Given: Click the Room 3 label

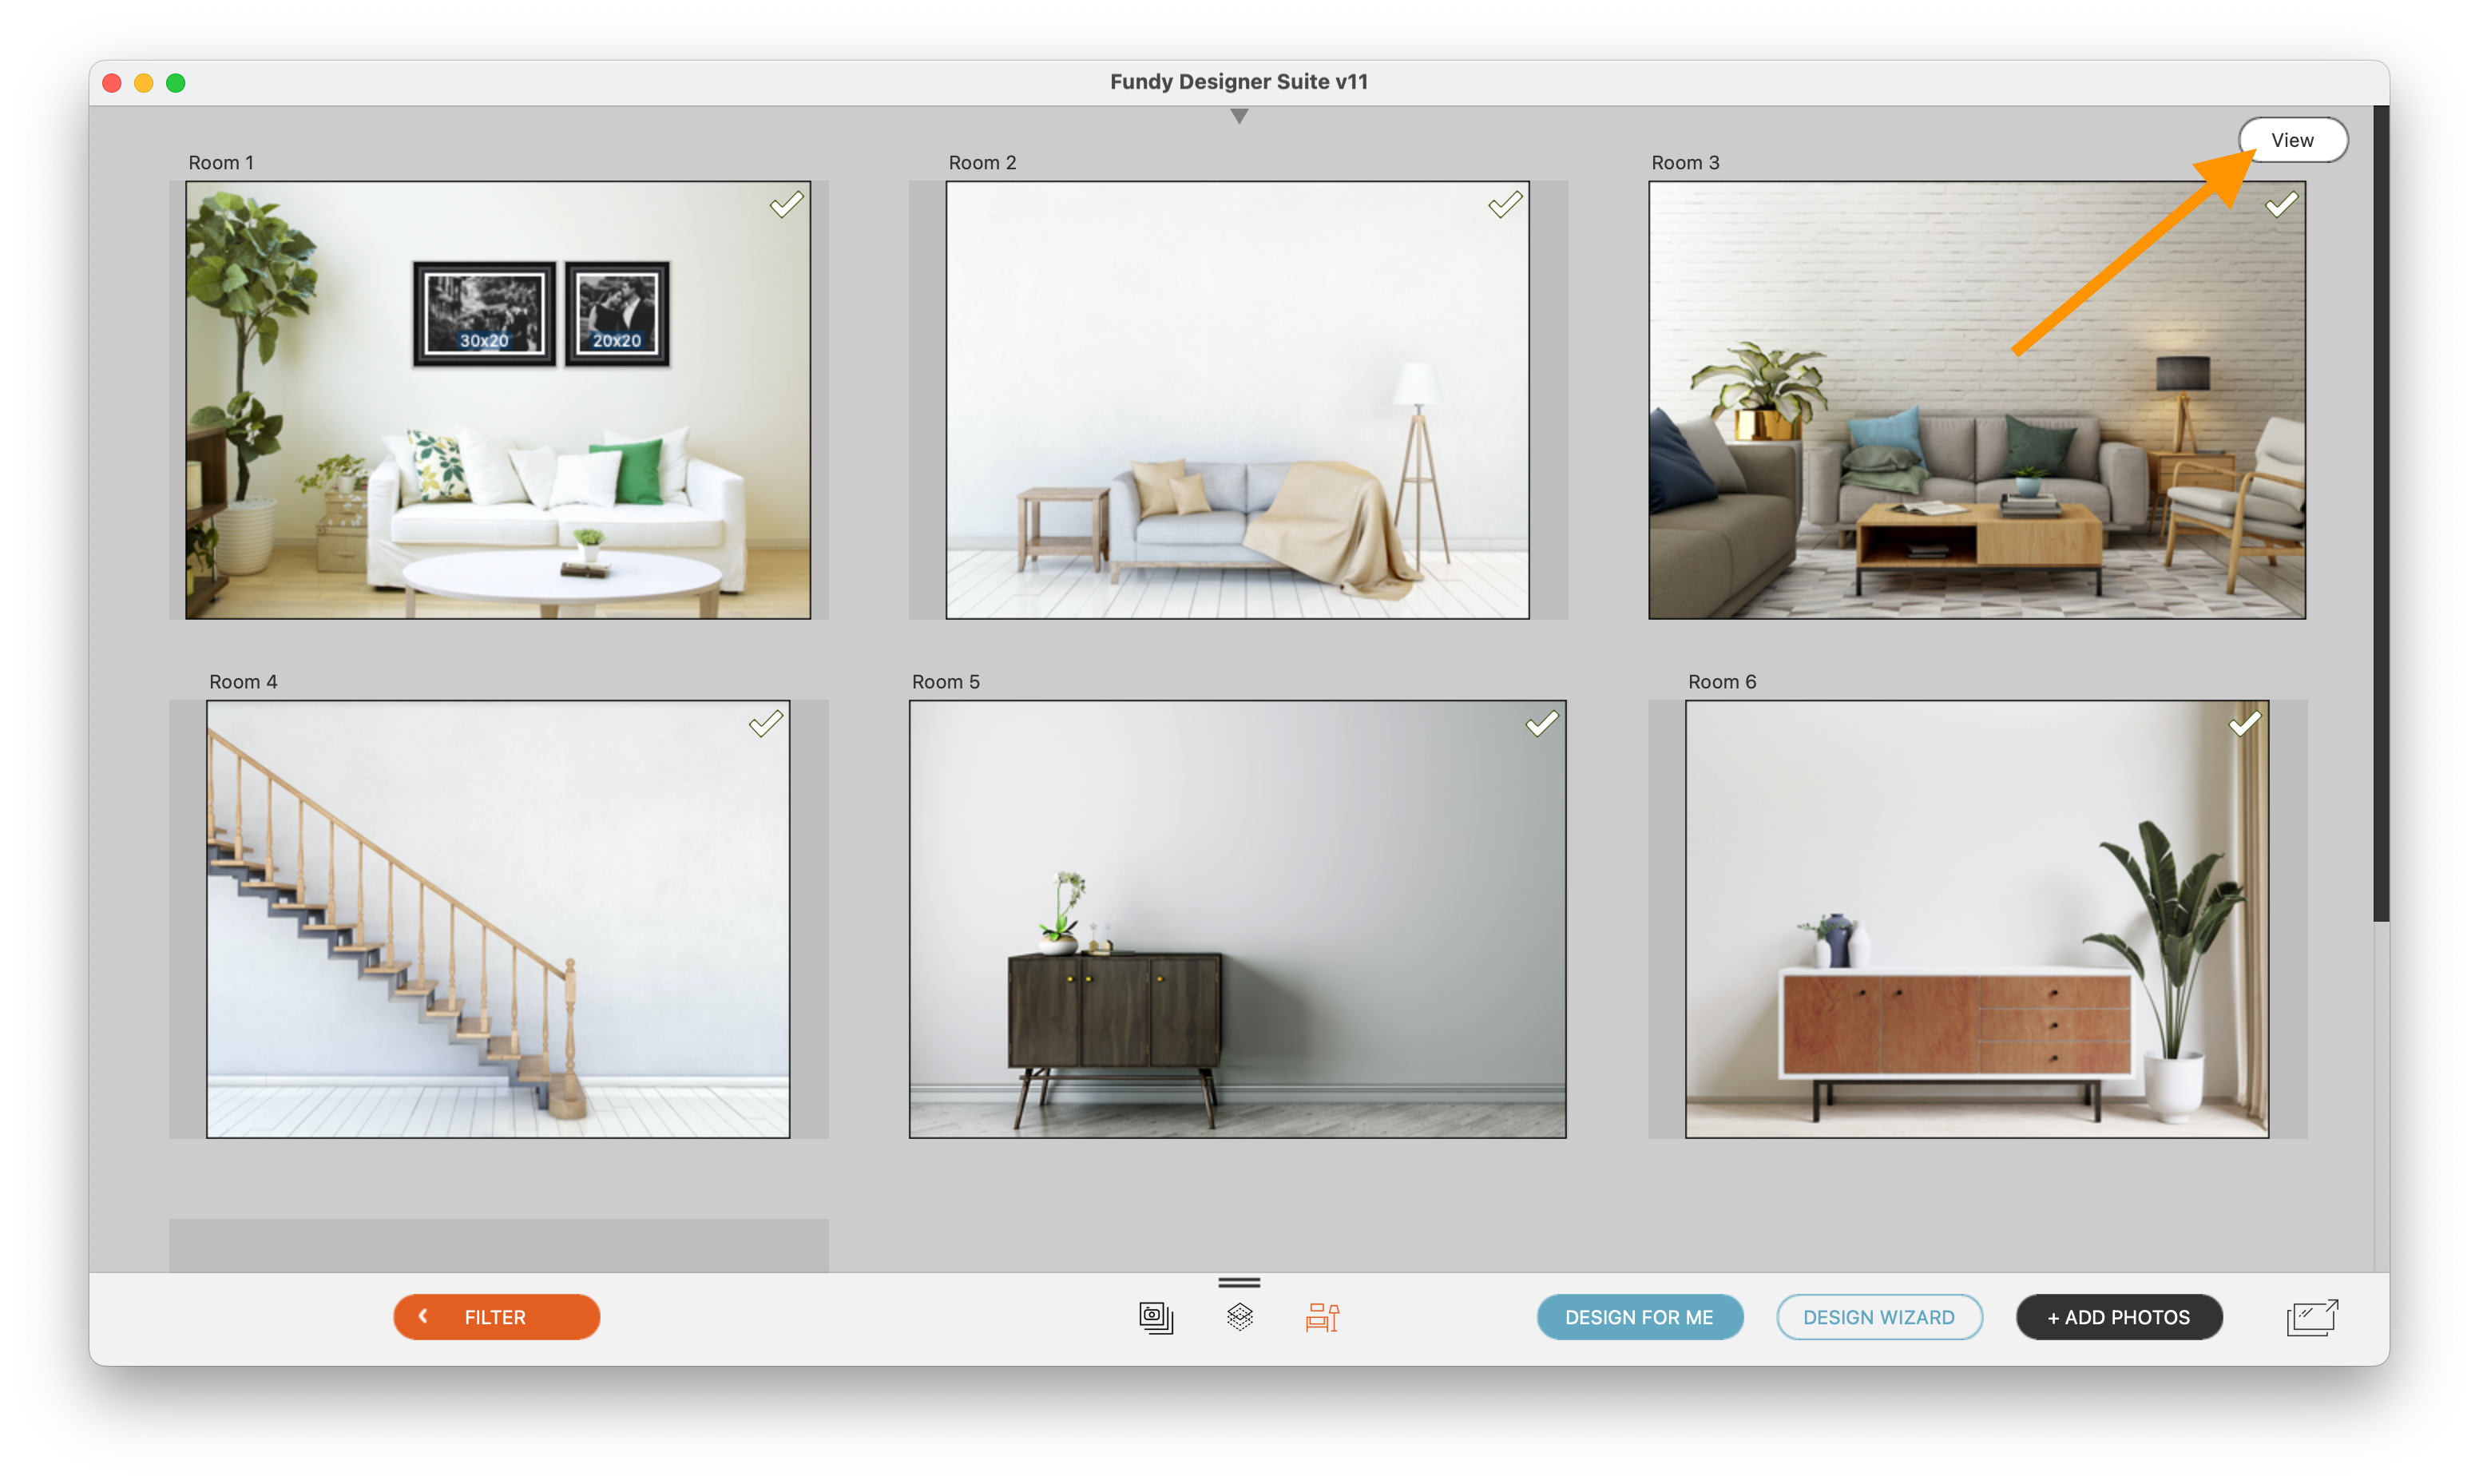Looking at the screenshot, I should pyautogui.click(x=1684, y=162).
